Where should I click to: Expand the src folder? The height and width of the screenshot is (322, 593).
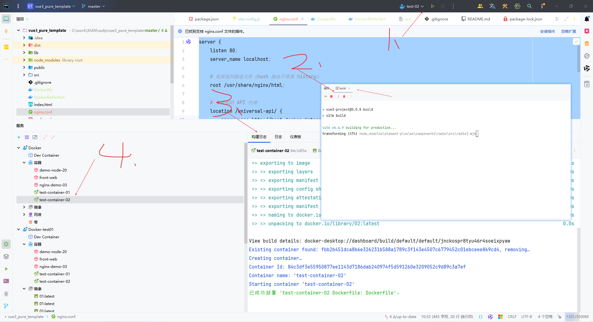[24, 75]
